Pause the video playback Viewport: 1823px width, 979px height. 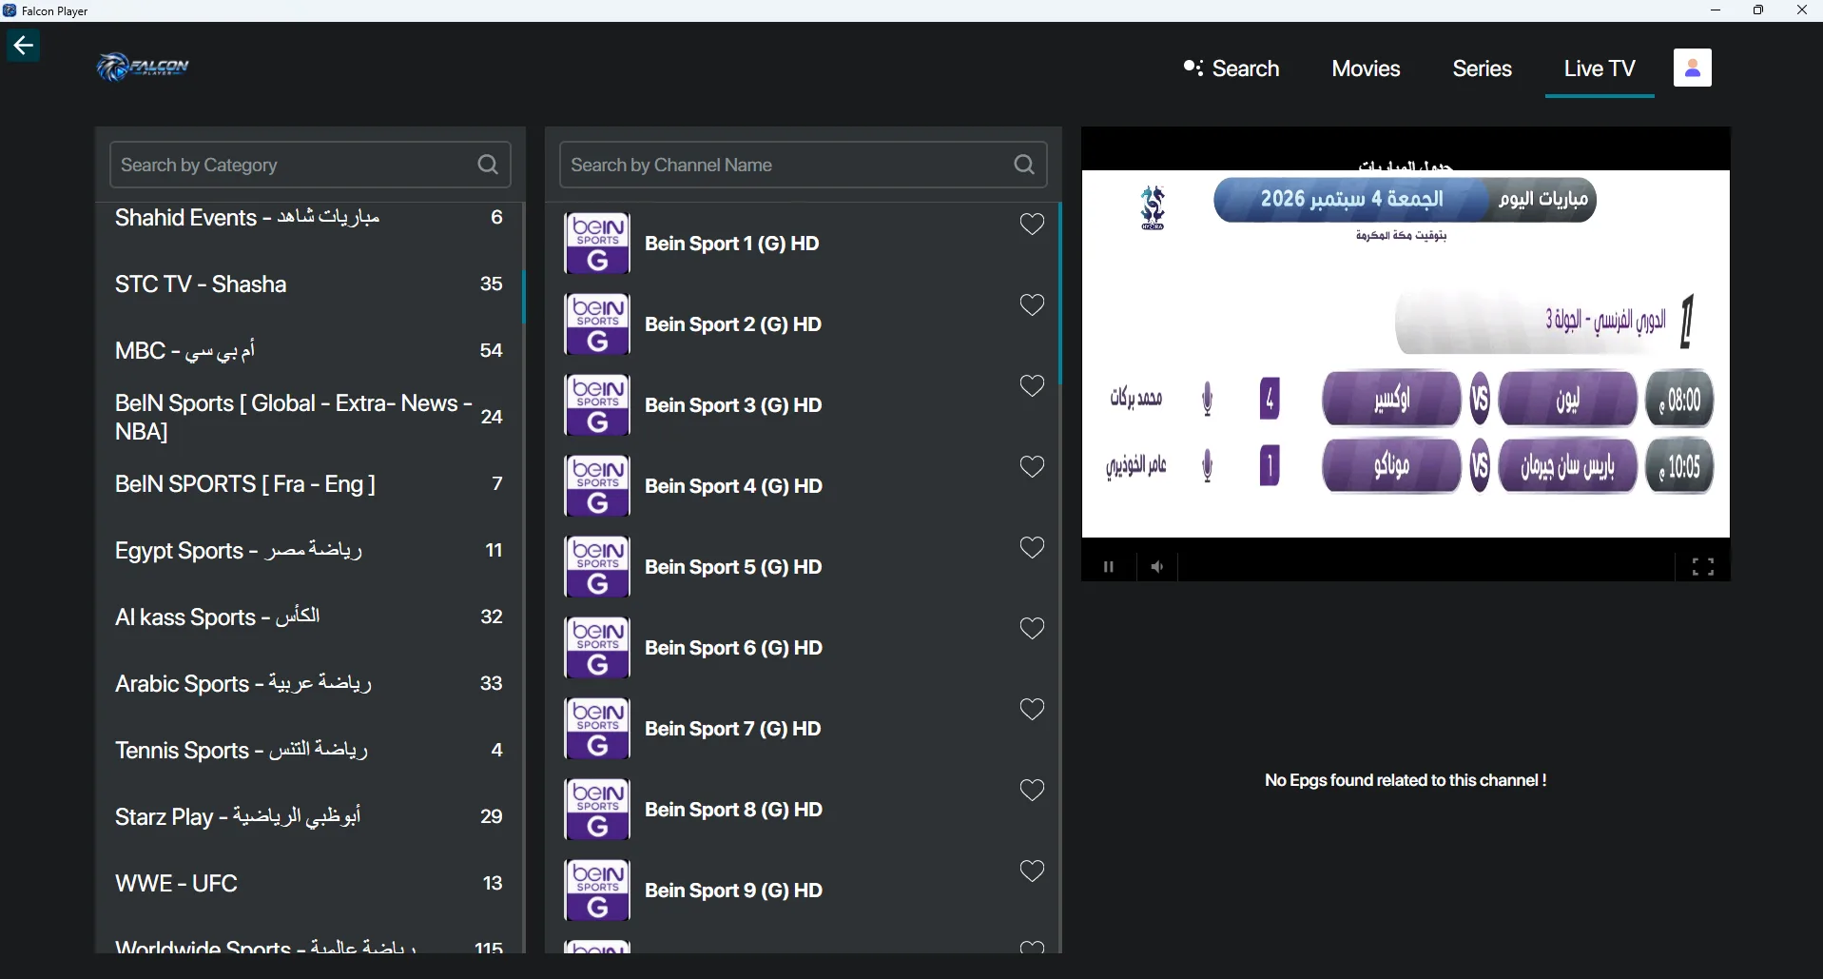1108,567
